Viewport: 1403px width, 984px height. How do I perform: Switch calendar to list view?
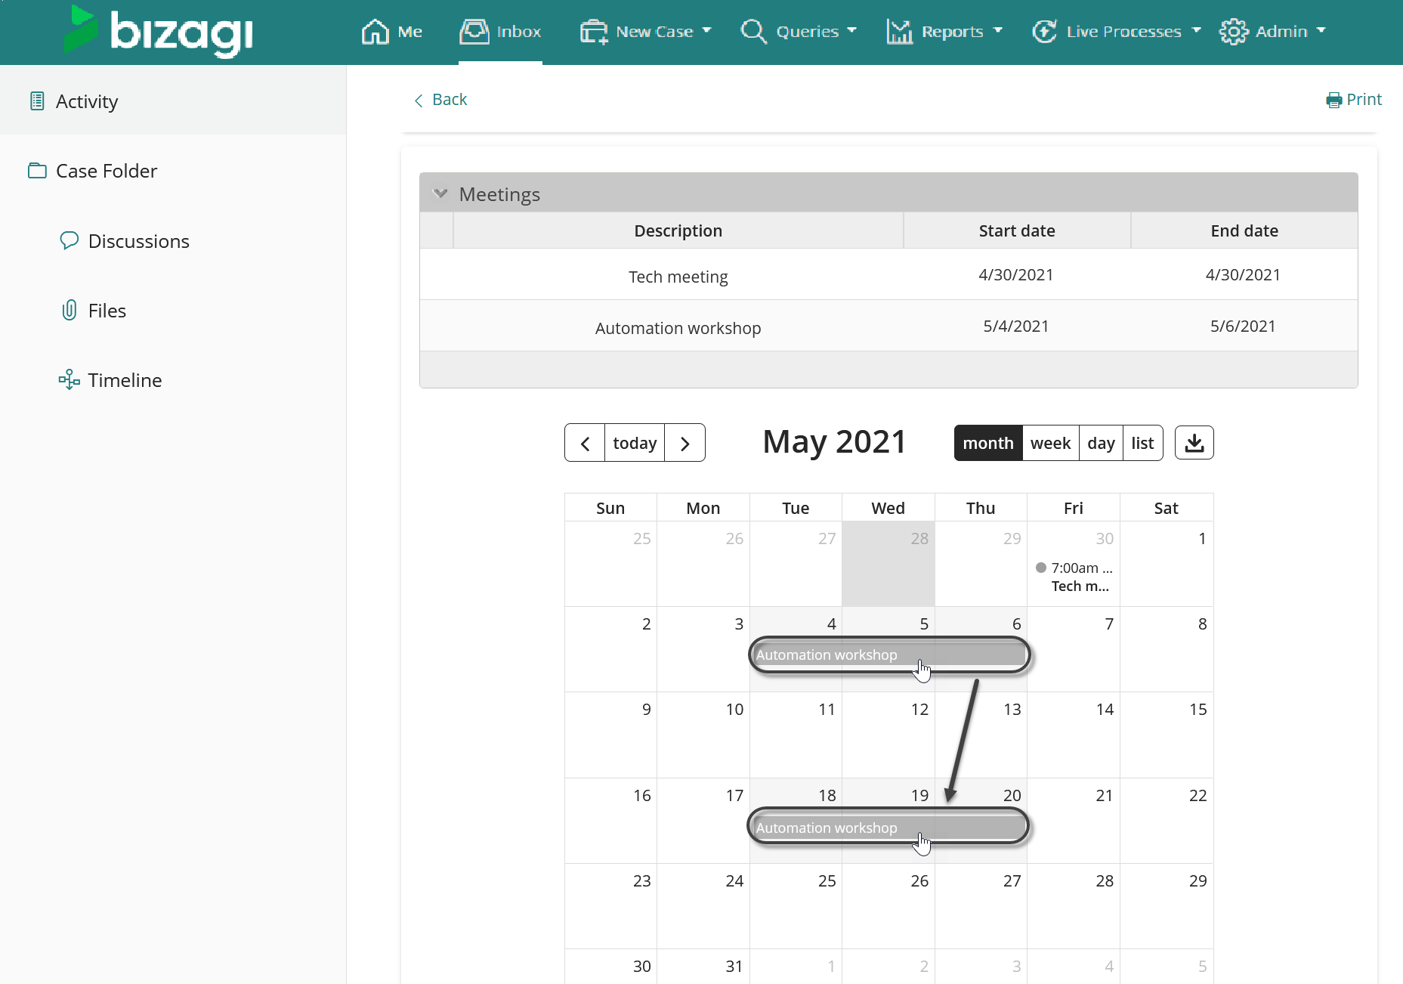click(1142, 443)
